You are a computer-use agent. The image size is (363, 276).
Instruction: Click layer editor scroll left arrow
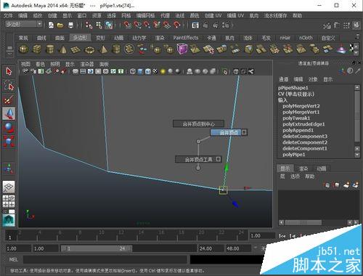(x=281, y=222)
